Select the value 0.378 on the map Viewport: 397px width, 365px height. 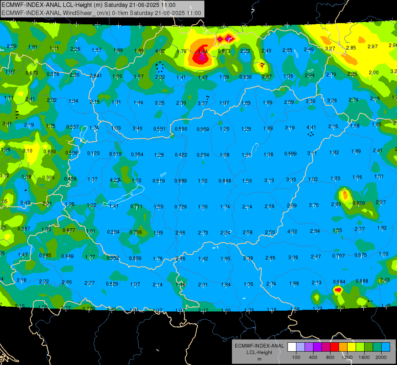[x=53, y=74]
